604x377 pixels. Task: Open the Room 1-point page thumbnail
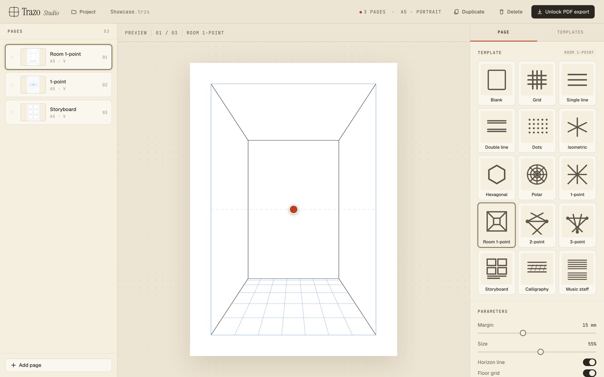[33, 57]
